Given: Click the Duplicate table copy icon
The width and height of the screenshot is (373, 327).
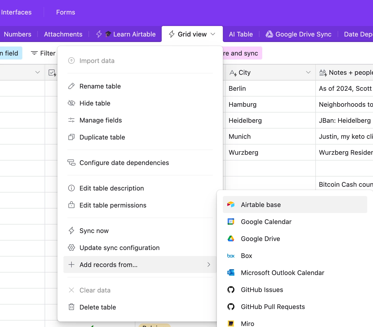Looking at the screenshot, I should (x=71, y=137).
